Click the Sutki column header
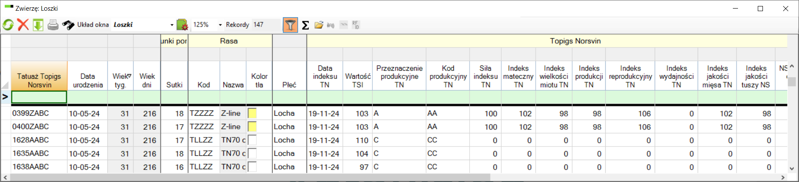Viewport: 799px width, 182px height. pyautogui.click(x=174, y=76)
